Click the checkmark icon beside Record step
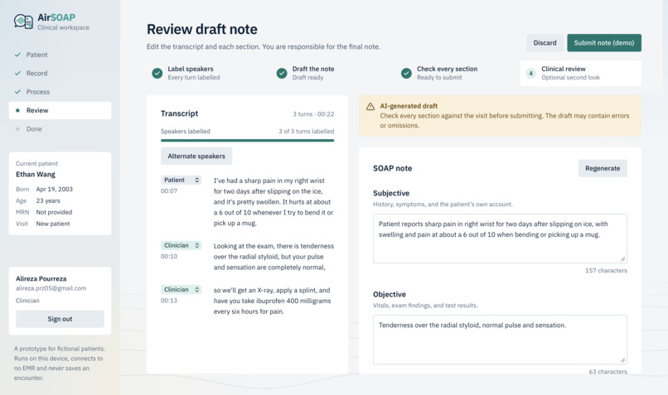 click(17, 73)
